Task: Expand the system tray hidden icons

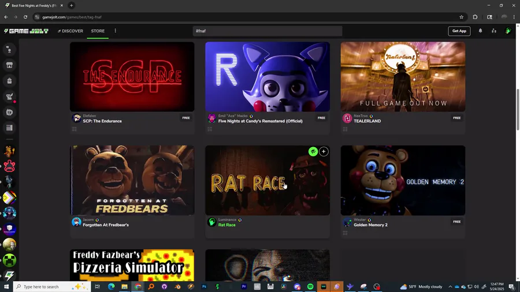Action: click(450, 287)
